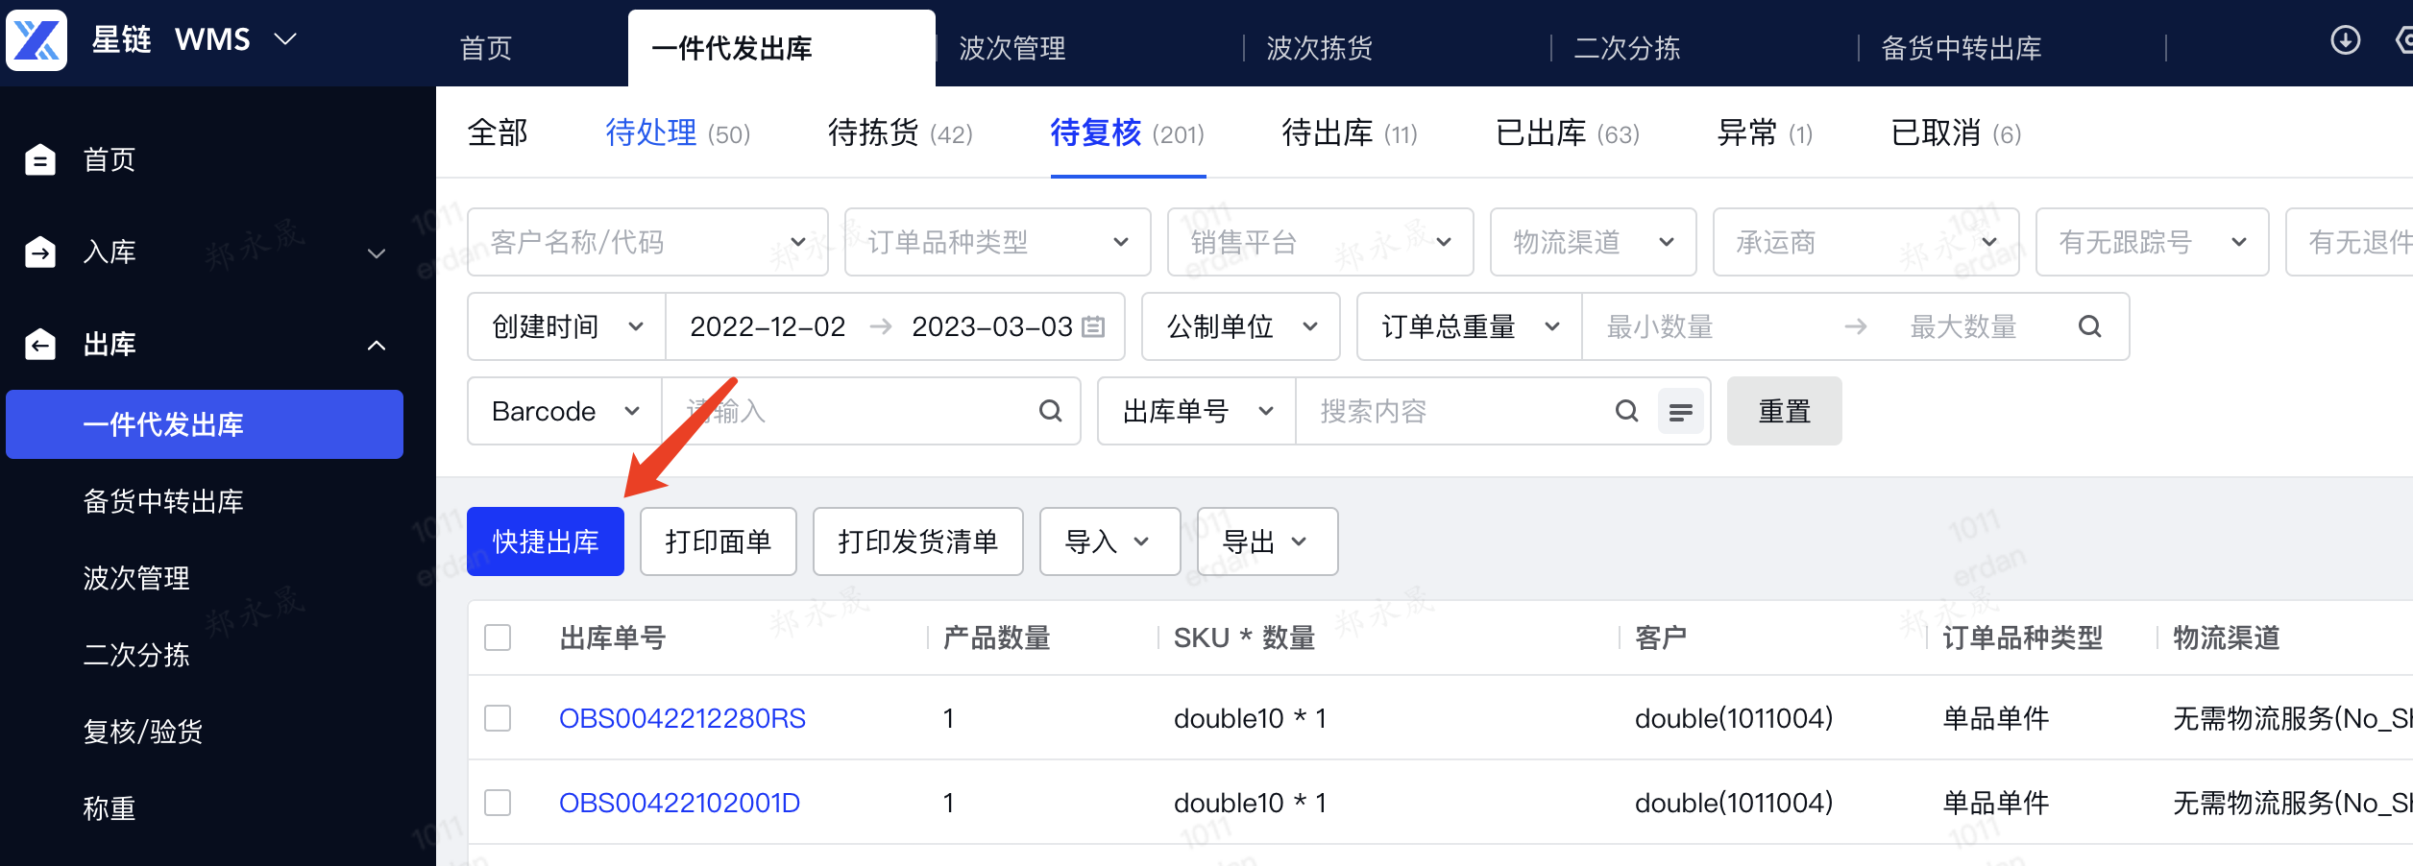Open 物流渠道 filter dropdown
Image resolution: width=2413 pixels, height=866 pixels.
coord(1593,242)
